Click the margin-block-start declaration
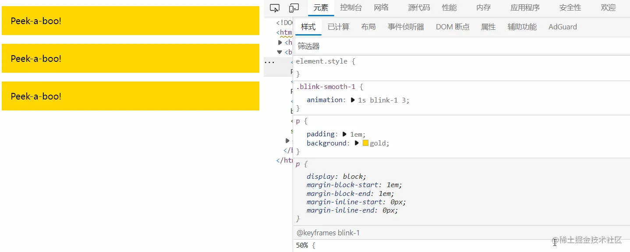 coord(354,185)
